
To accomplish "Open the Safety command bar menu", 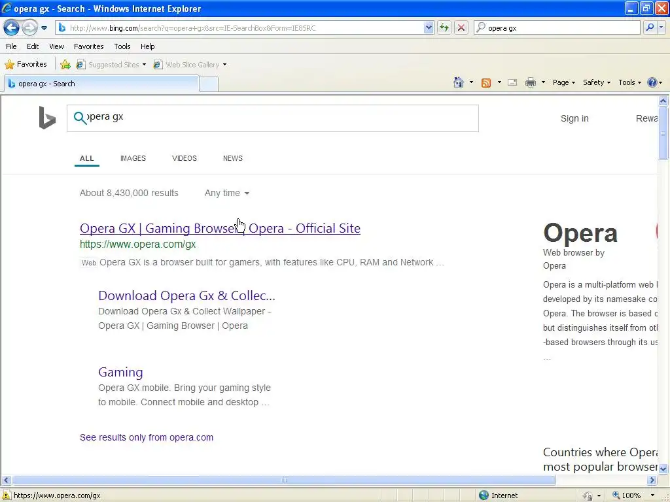I will click(597, 82).
